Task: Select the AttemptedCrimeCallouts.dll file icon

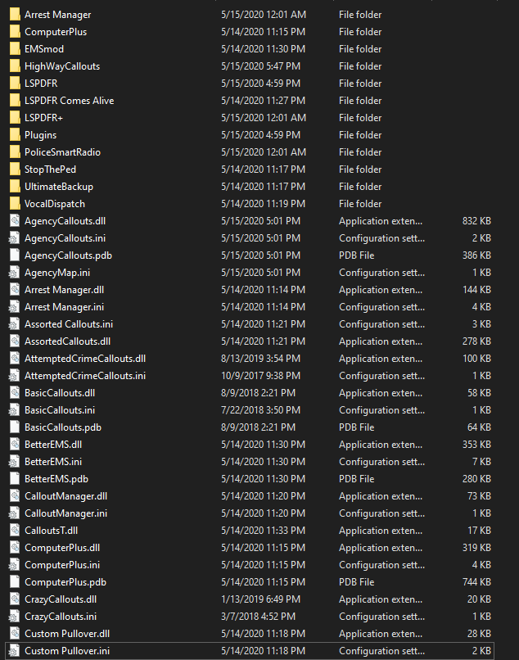Action: [15, 359]
